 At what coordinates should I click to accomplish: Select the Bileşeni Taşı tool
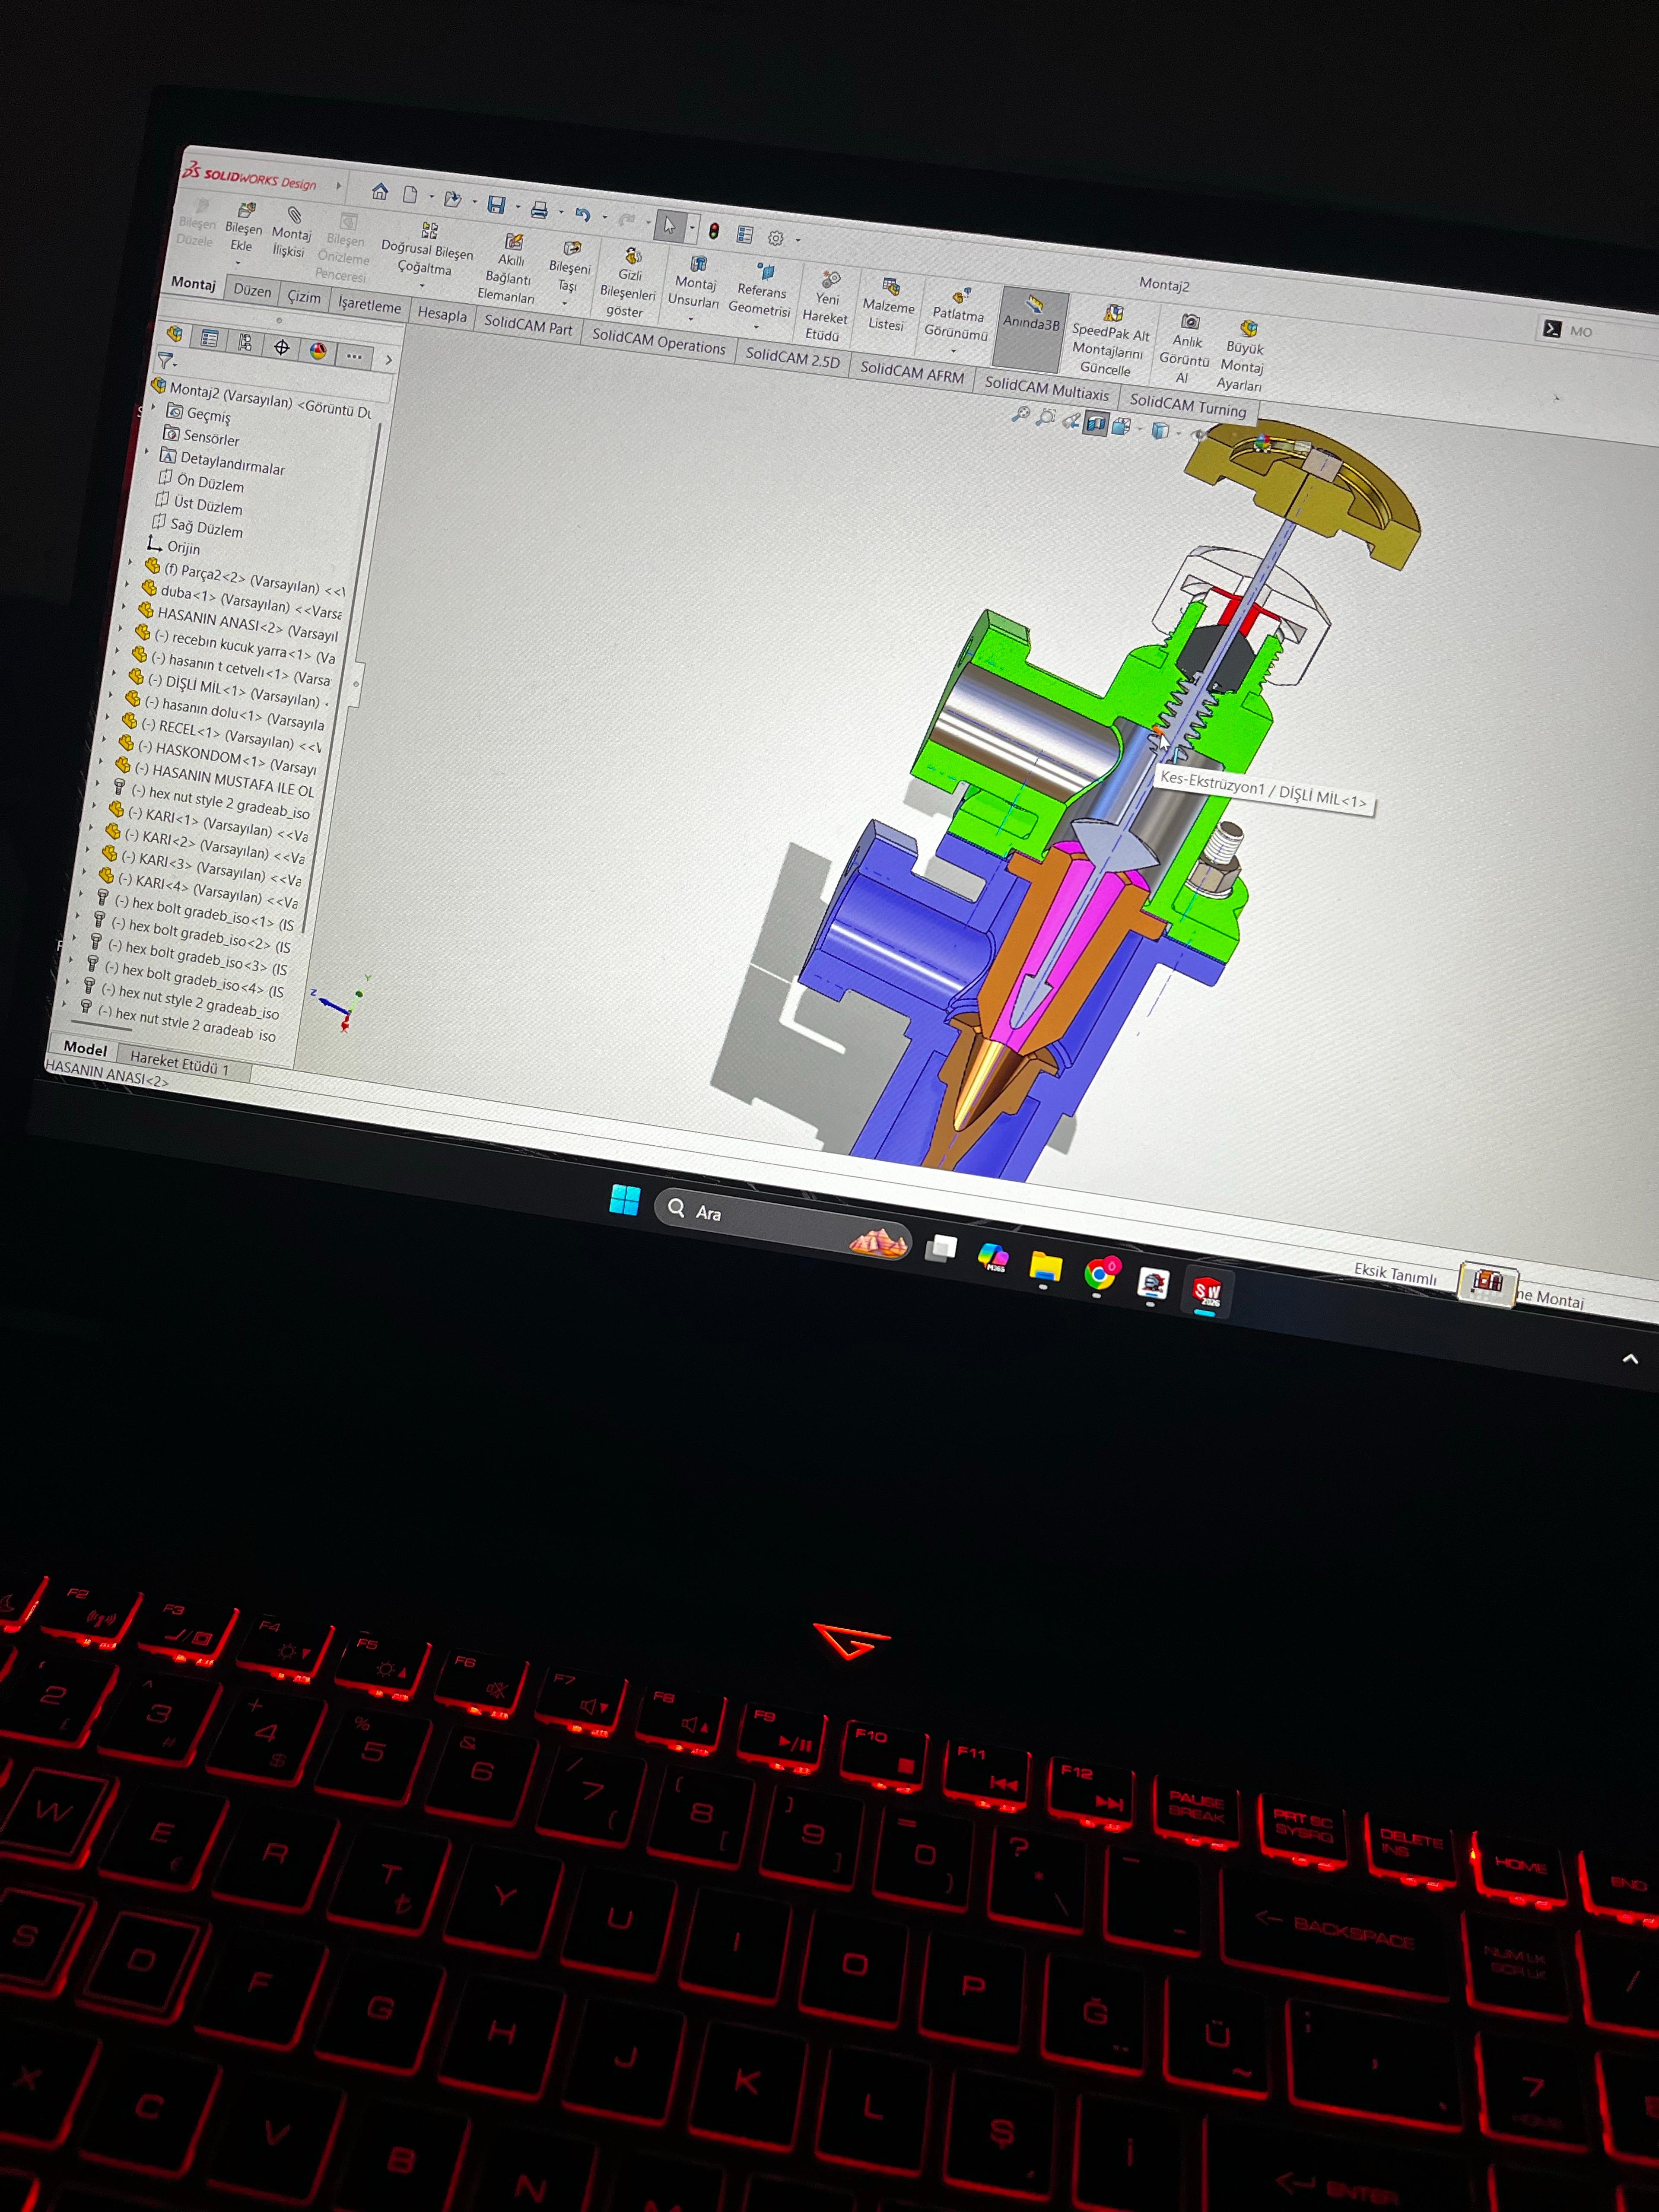(569, 267)
